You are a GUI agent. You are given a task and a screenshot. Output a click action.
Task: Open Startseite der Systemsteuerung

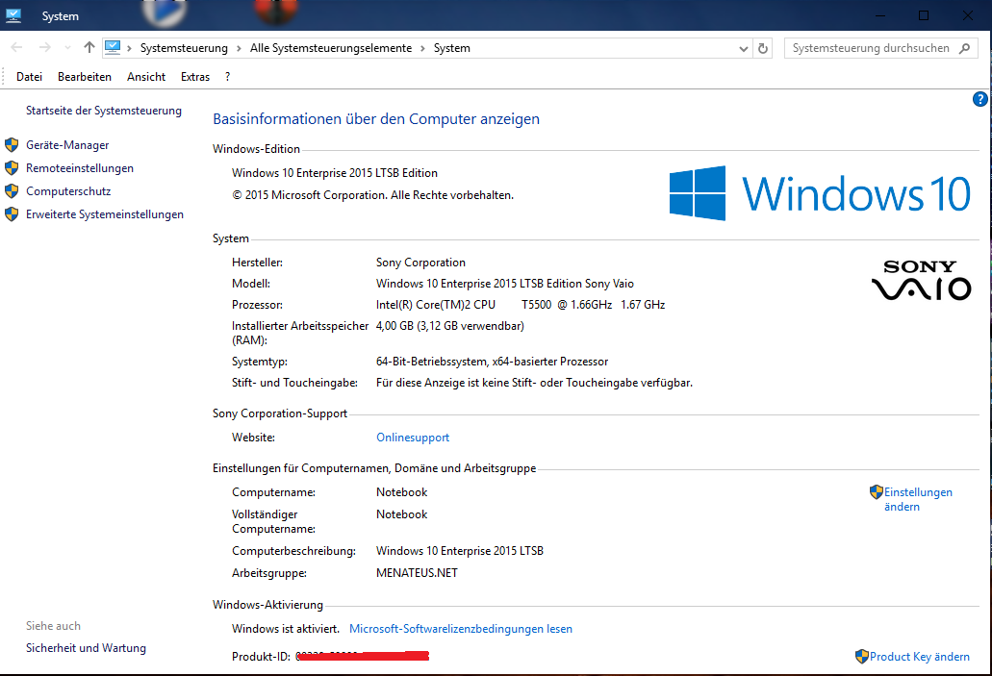[104, 111]
